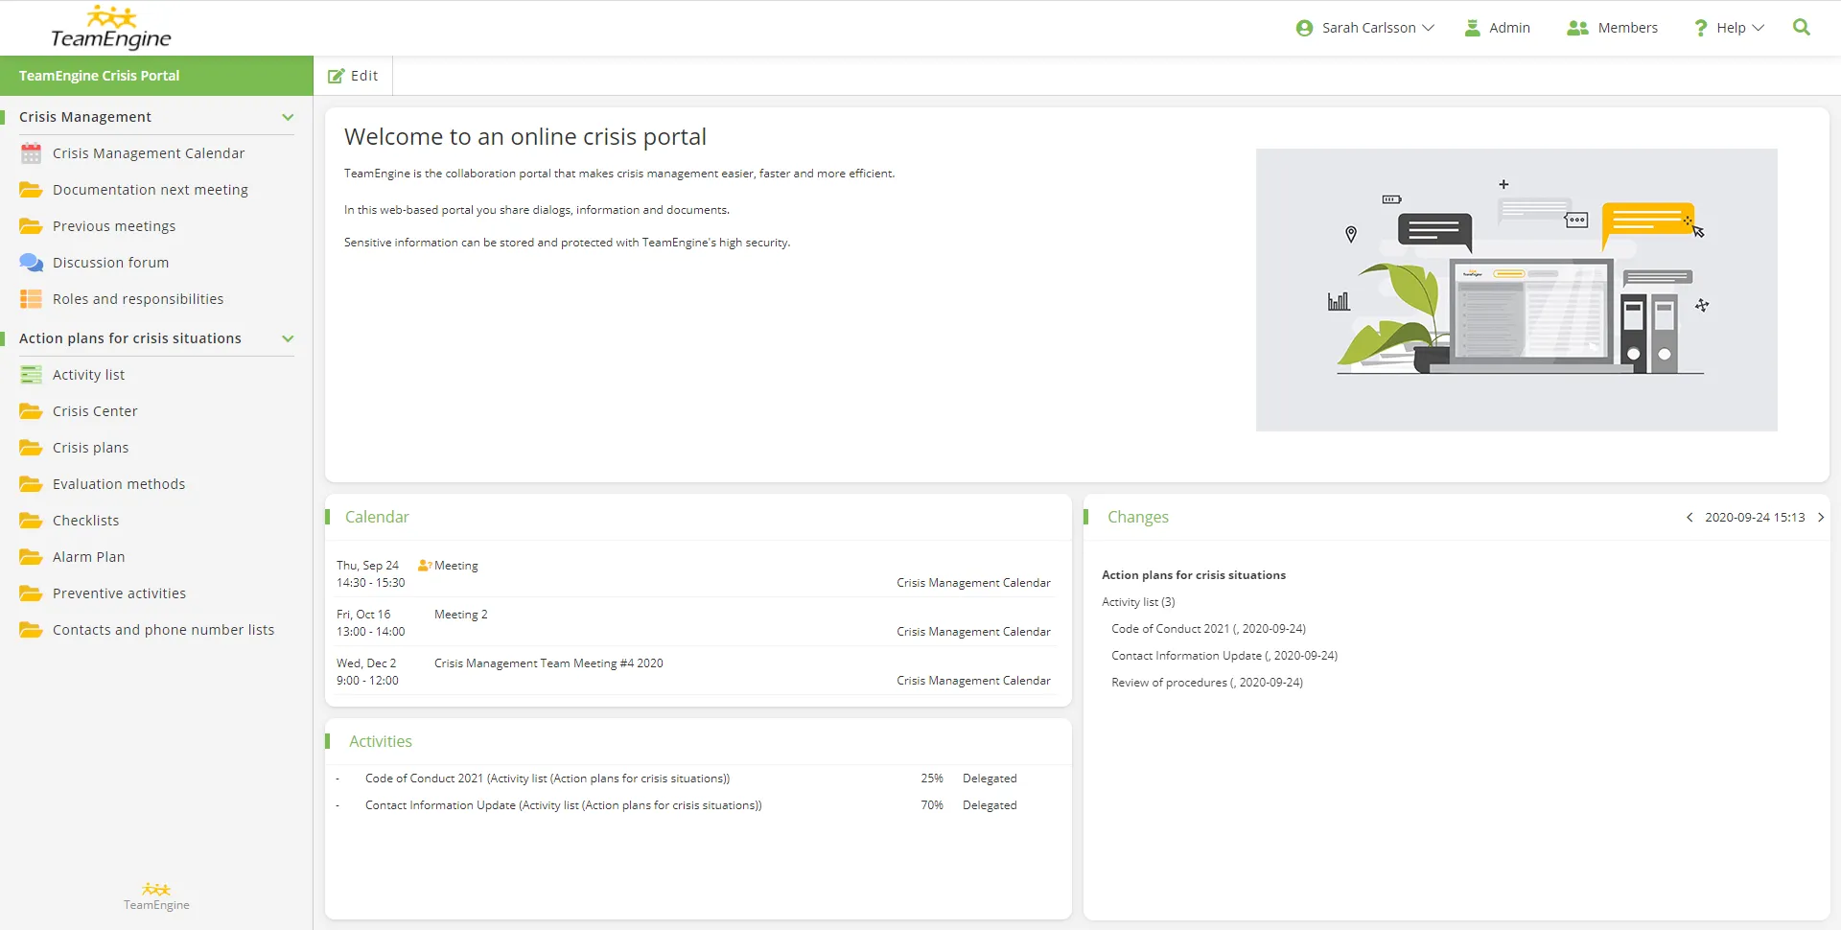Open the Thu, Sep 24 Meeting event

tap(456, 566)
